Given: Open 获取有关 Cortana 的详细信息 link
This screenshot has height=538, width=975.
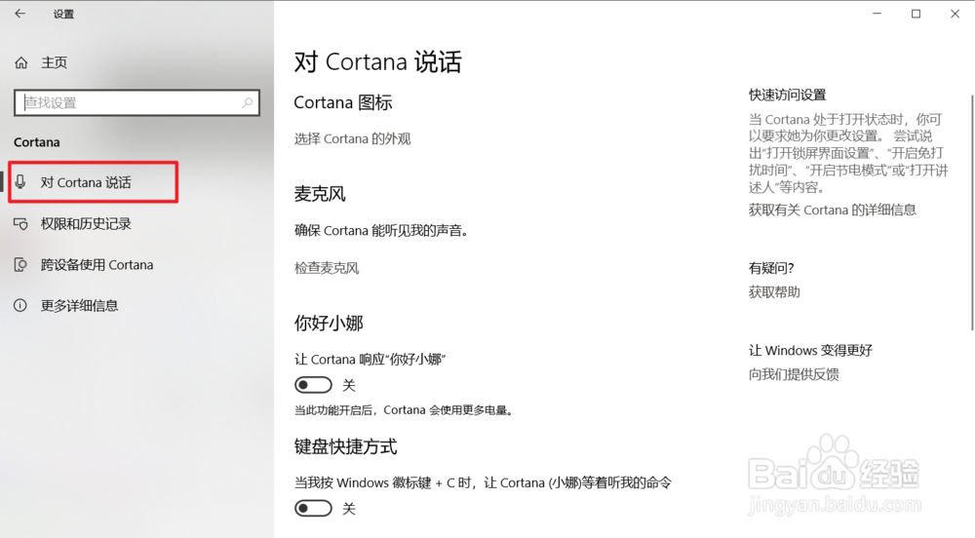Looking at the screenshot, I should [833, 210].
